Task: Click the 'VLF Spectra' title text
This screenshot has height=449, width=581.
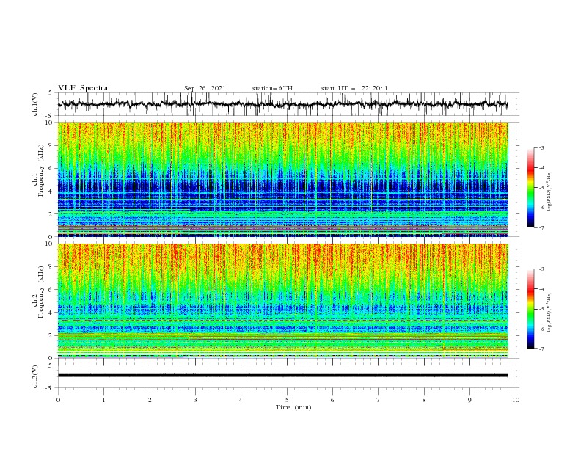Action: (x=83, y=88)
